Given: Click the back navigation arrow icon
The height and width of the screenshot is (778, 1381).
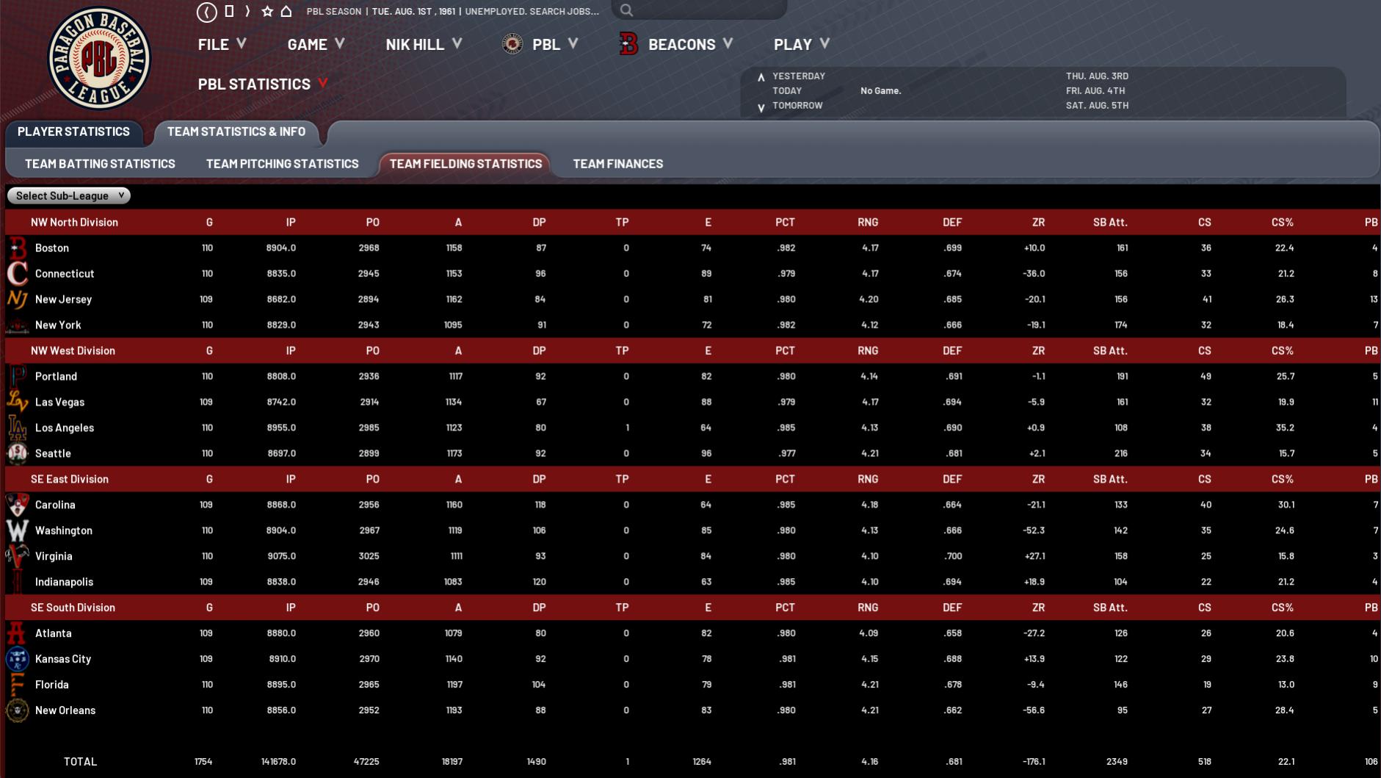Looking at the screenshot, I should click(207, 12).
